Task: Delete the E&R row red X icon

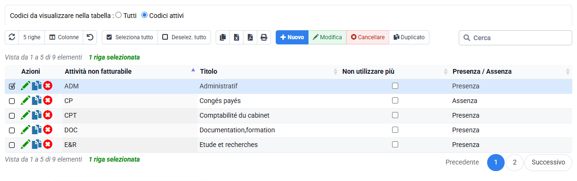Action: tap(48, 144)
